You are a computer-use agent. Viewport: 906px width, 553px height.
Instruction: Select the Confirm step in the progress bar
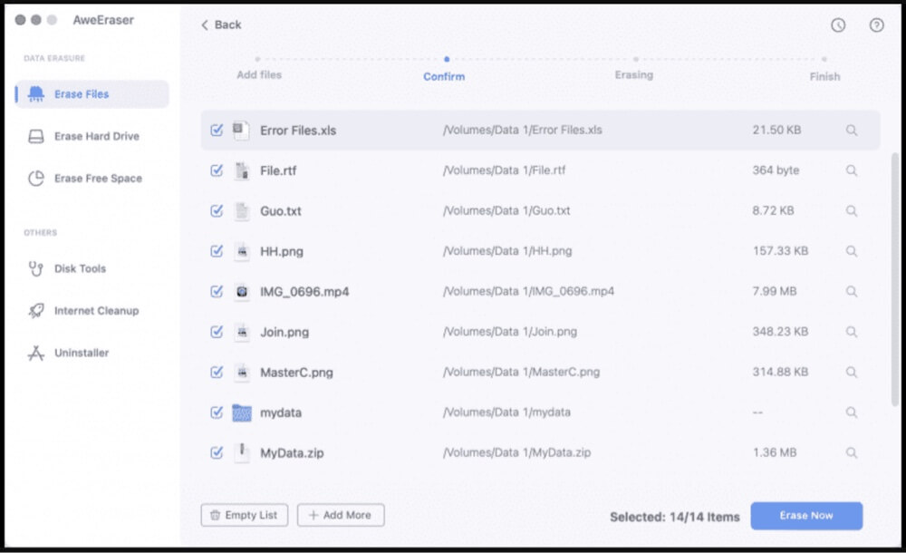tap(443, 76)
